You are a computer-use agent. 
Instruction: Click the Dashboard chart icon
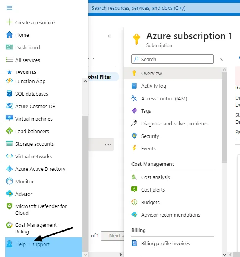click(x=9, y=47)
